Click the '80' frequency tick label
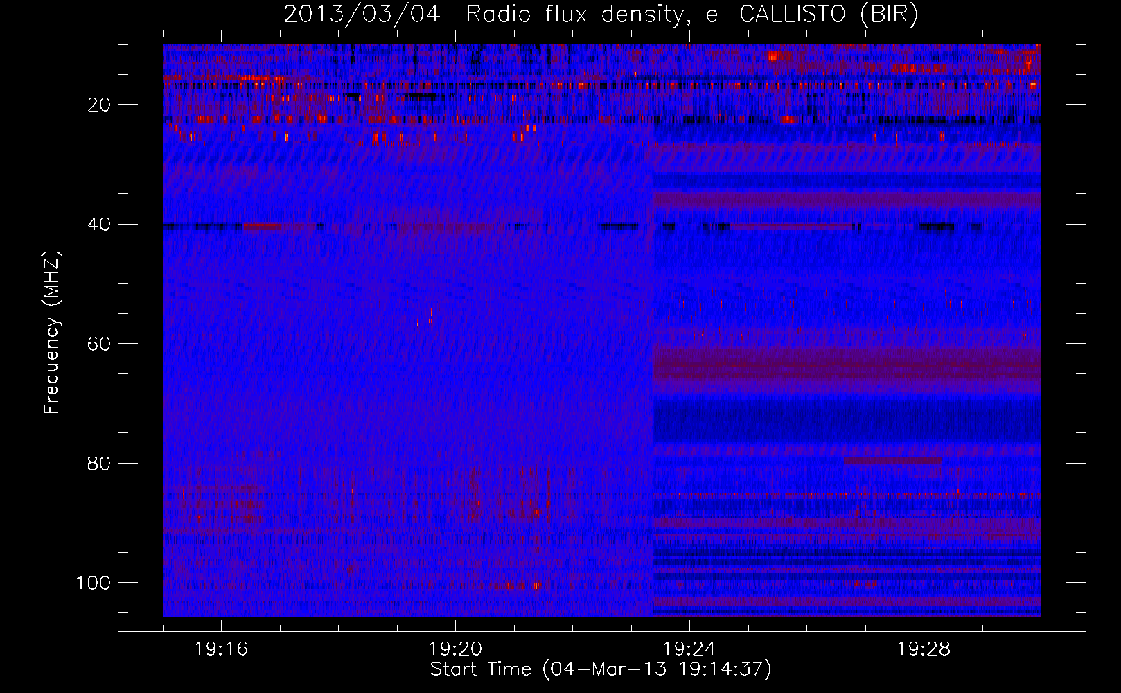Screen dimensions: 1121x693 tap(99, 464)
